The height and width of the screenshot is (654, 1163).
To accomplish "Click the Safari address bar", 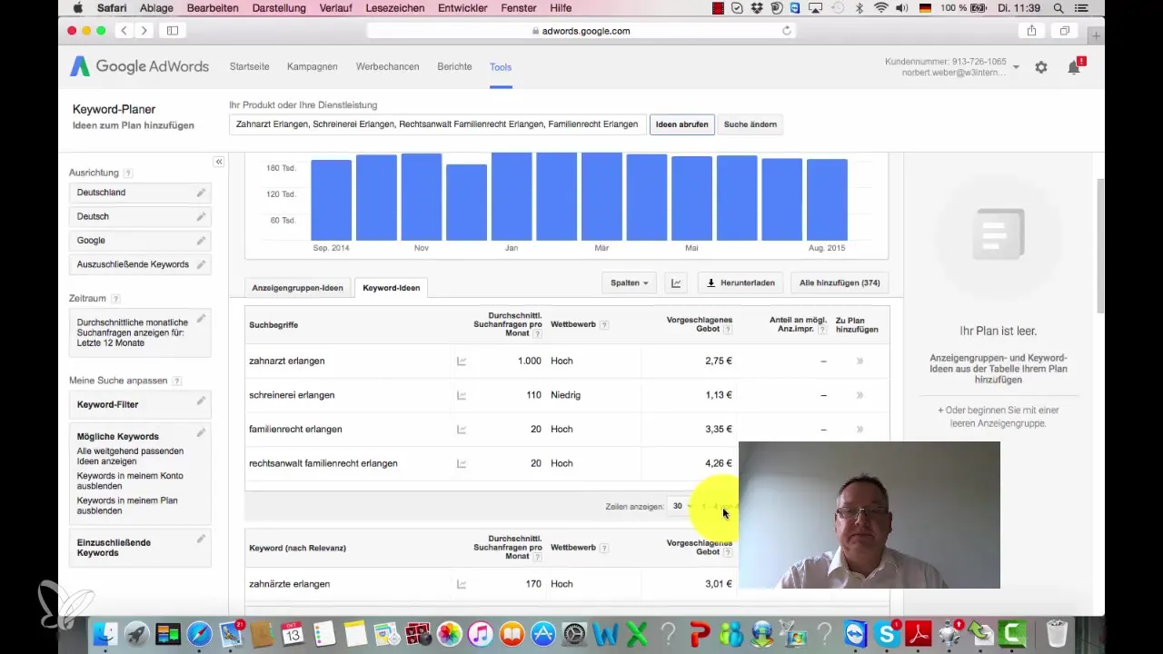I will point(581,31).
